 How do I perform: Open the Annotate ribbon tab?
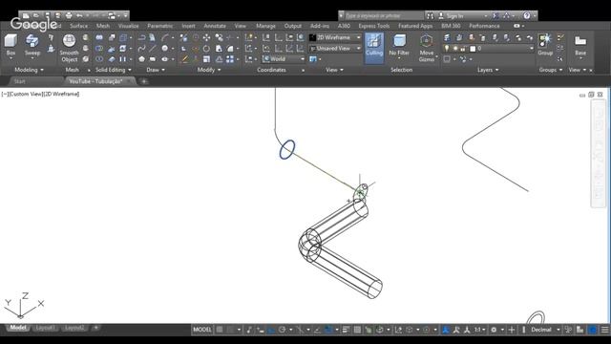click(x=215, y=26)
